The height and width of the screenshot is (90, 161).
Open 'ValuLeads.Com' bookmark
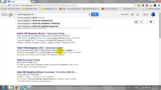tap(129, 9)
